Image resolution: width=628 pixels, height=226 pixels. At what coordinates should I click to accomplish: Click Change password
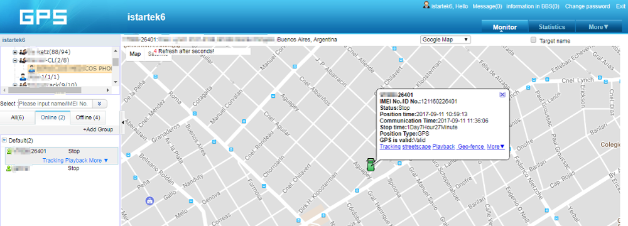[x=588, y=6]
